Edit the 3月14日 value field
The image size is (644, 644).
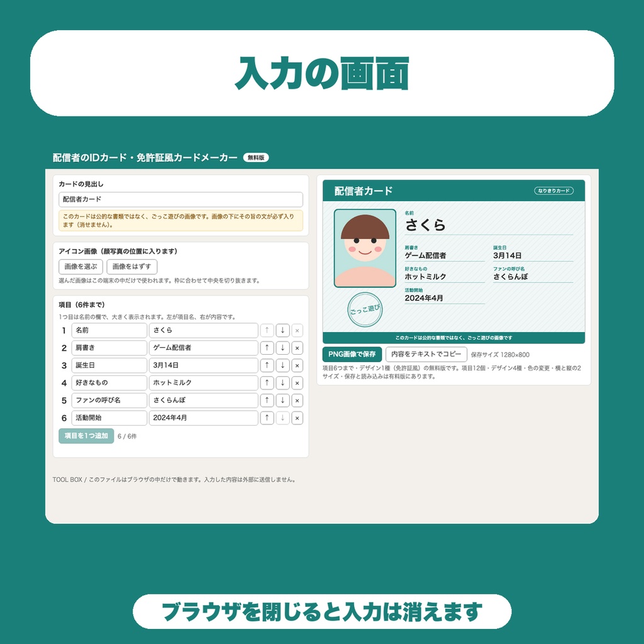203,365
